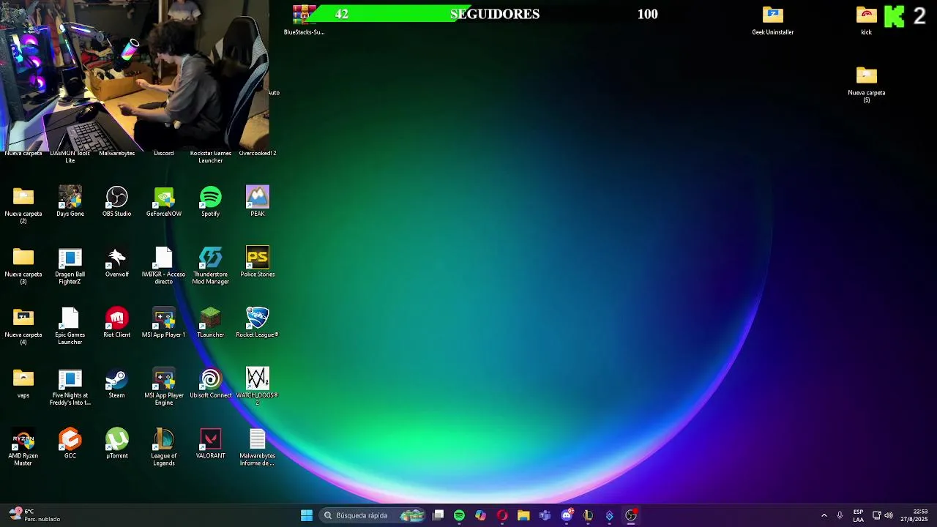Image resolution: width=937 pixels, height=527 pixels.
Task: Select the Dragon Ball FighterZ shortcut
Action: tap(70, 266)
